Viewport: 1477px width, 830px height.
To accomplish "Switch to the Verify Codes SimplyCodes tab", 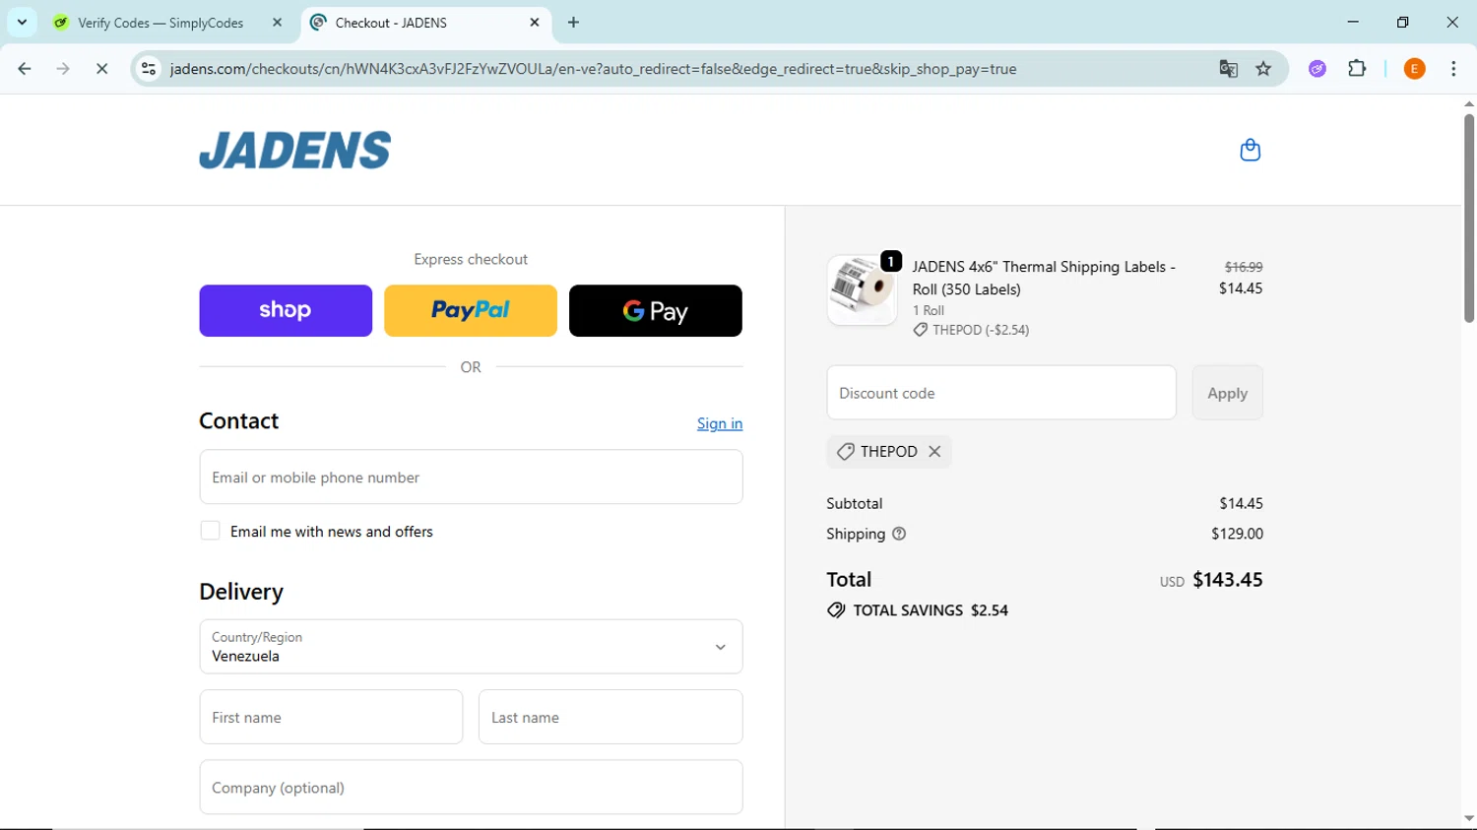I will [x=161, y=23].
